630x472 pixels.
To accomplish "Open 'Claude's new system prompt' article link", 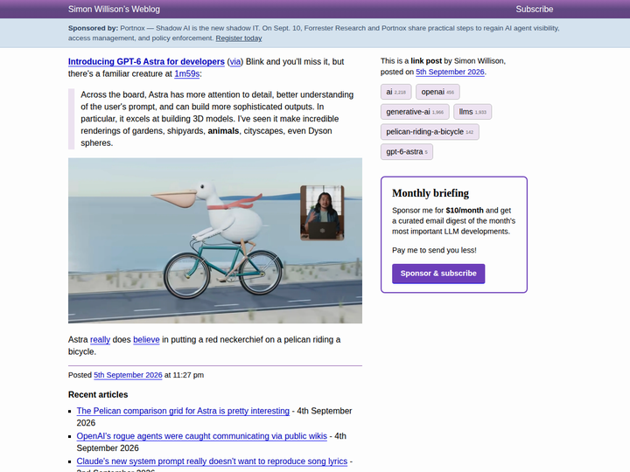I will (x=212, y=462).
